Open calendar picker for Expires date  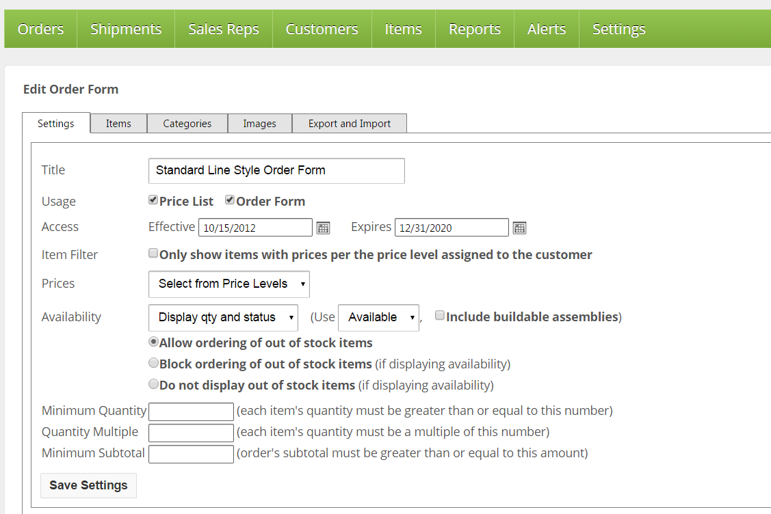coord(519,228)
